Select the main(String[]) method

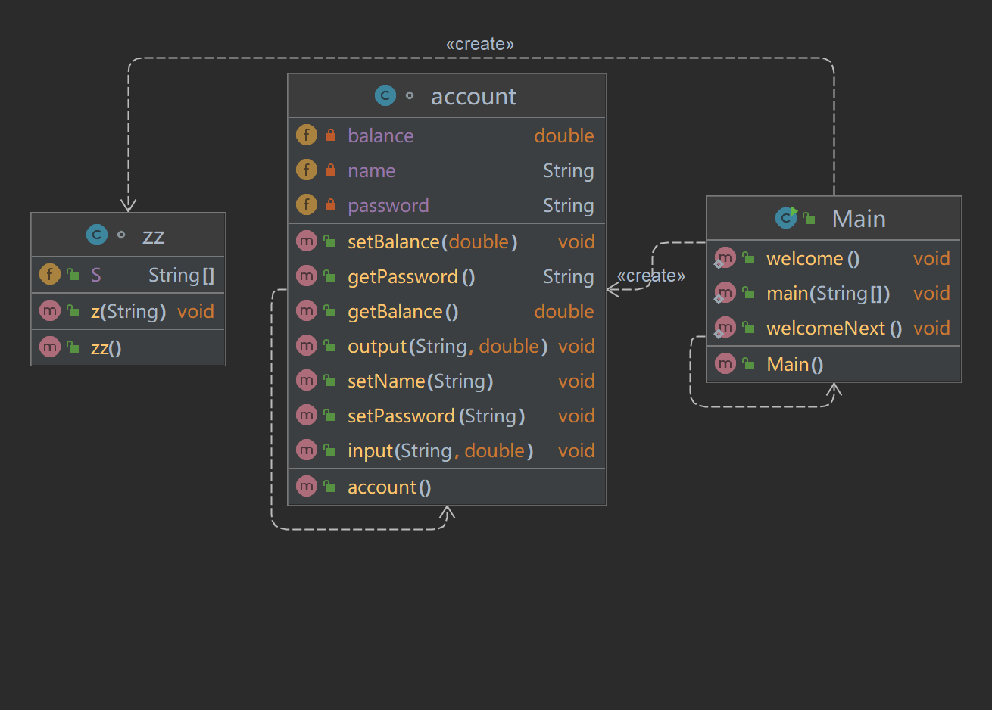pos(828,293)
